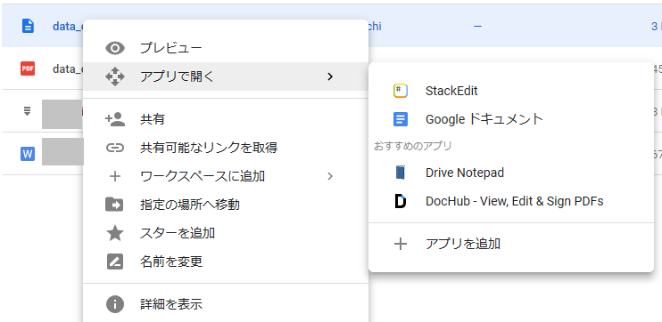
Task: Choose 名前を変更 menu entry
Action: tap(226, 262)
